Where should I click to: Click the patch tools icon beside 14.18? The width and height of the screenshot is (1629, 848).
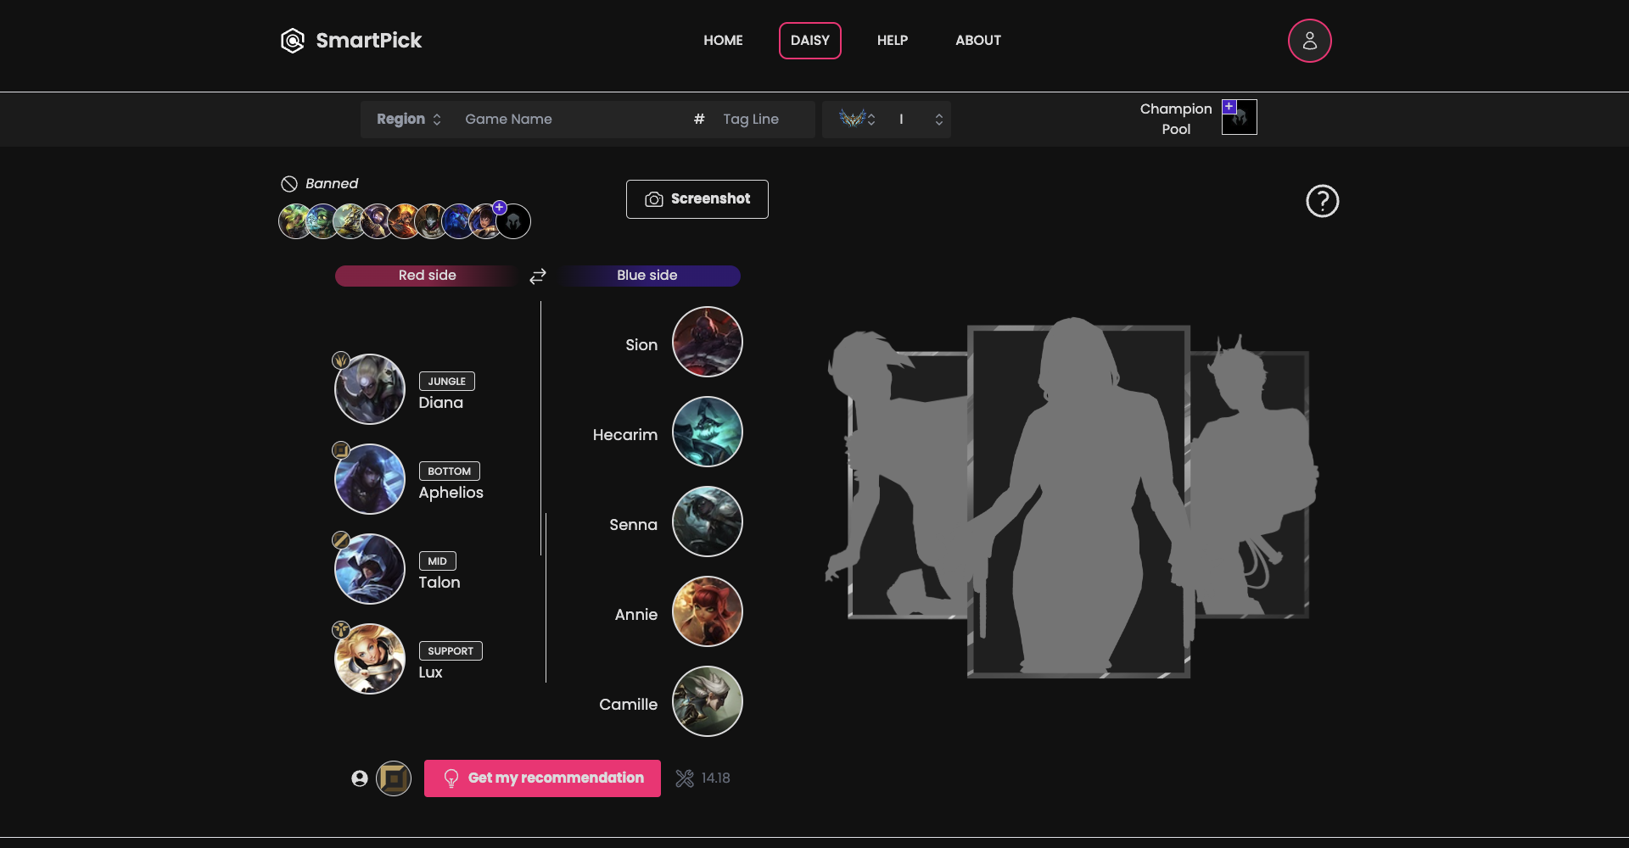coord(685,778)
